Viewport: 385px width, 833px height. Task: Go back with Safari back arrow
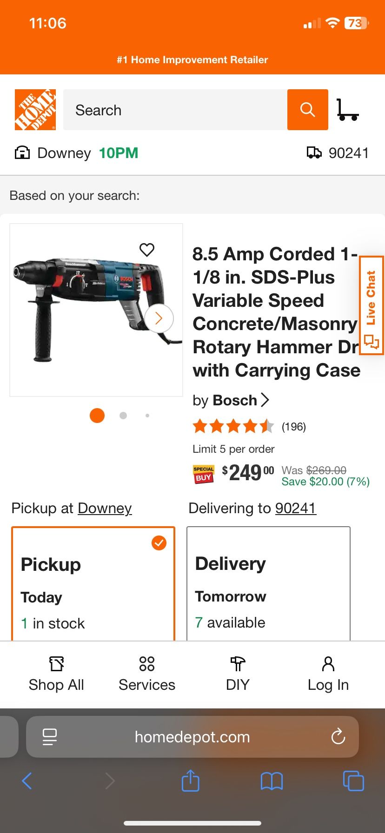pos(27,780)
